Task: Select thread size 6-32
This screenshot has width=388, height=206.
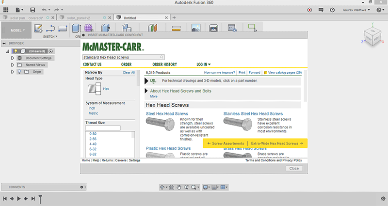Action: 93,149
